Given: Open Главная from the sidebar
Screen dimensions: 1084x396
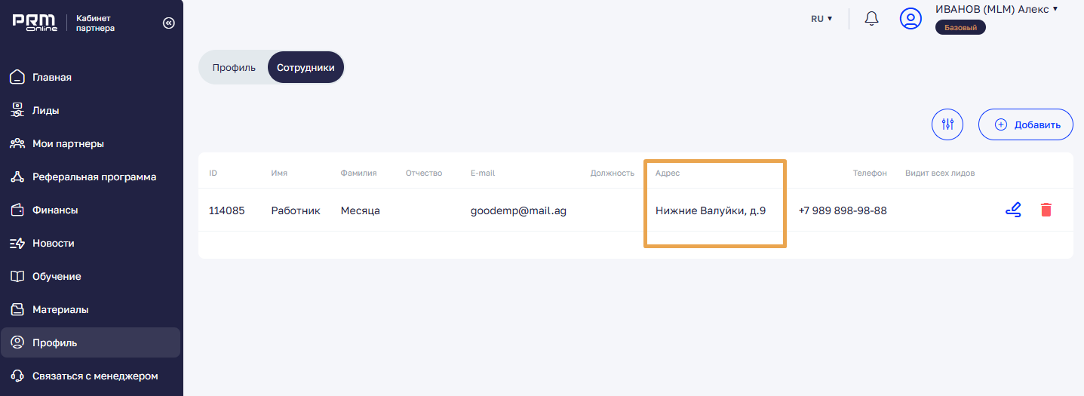Looking at the screenshot, I should click(x=52, y=77).
